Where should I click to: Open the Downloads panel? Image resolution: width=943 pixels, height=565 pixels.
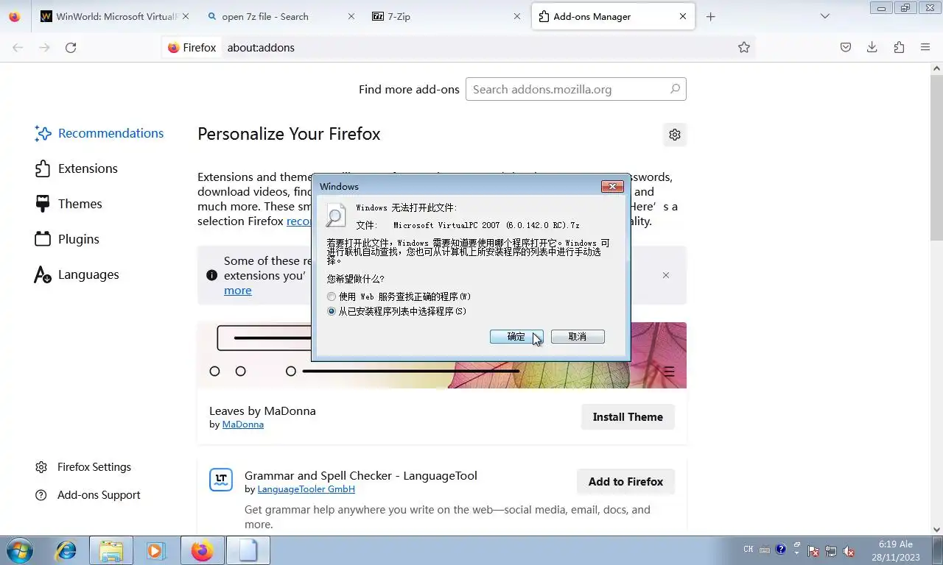click(872, 47)
